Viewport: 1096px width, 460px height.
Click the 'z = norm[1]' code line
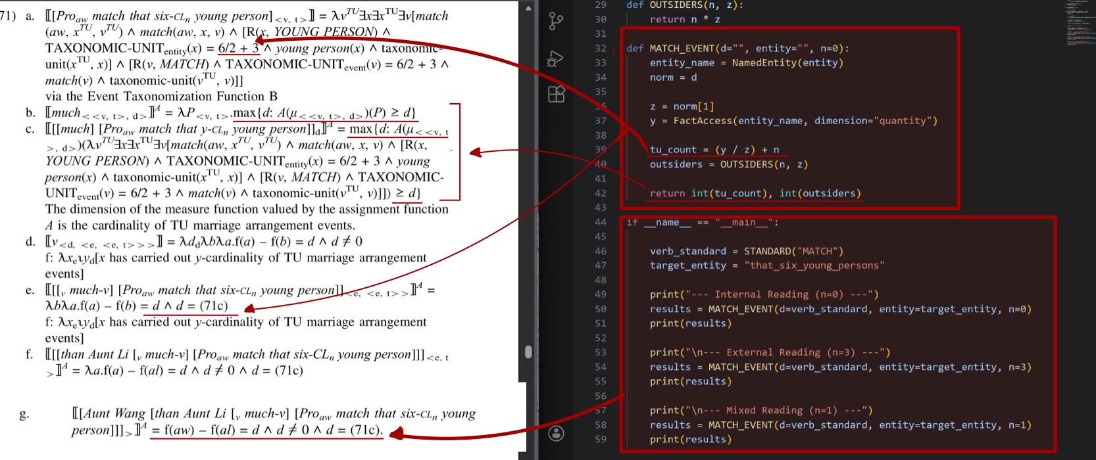click(x=682, y=106)
